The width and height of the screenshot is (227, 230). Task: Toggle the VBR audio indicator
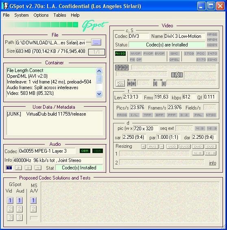click(98, 151)
